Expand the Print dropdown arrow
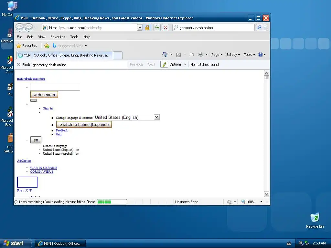Image resolution: width=331 pixels, height=248 pixels. click(x=207, y=55)
